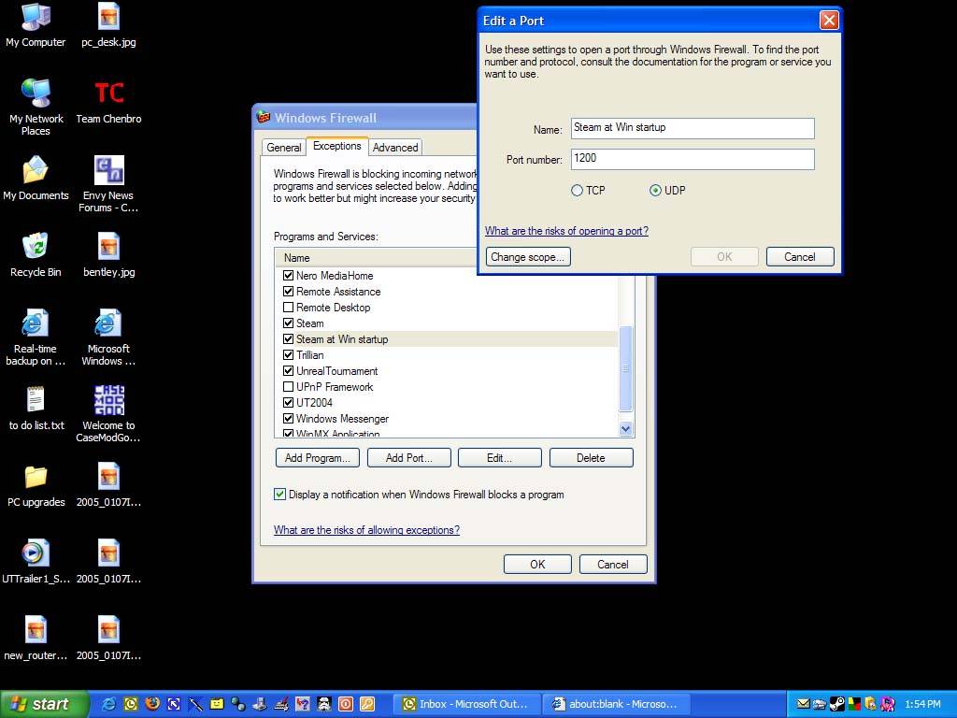
Task: Click the Add Port... button
Action: pyautogui.click(x=409, y=458)
